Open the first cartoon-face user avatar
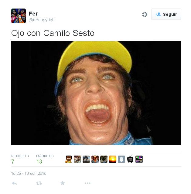The image size is (191, 194). pos(68,159)
